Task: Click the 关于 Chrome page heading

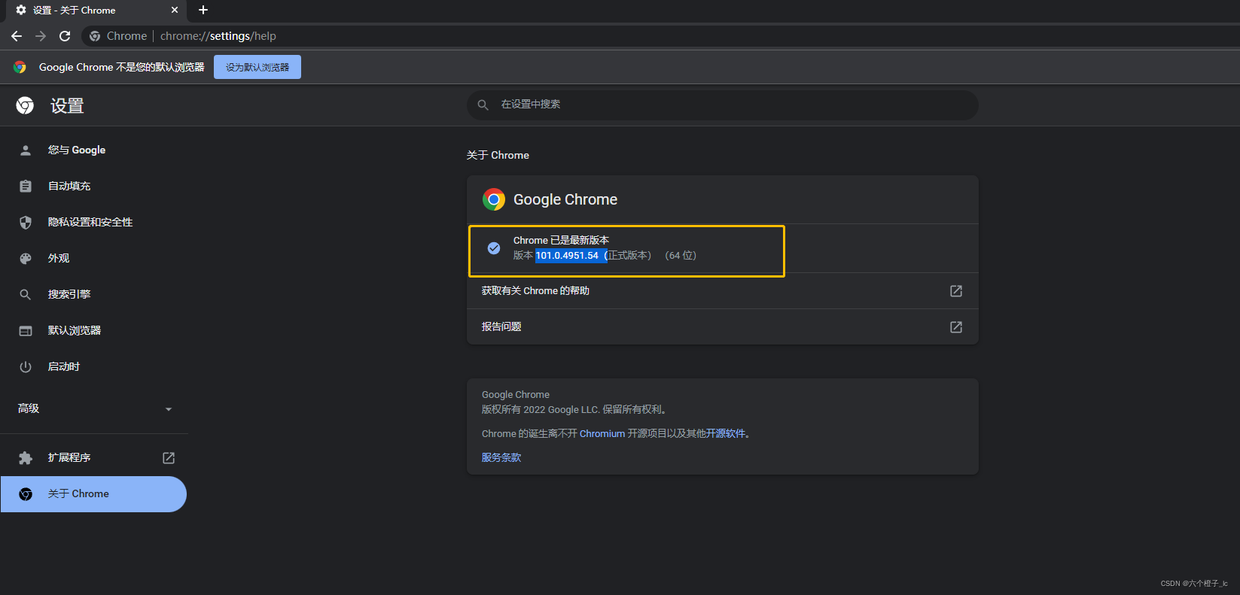Action: [498, 155]
